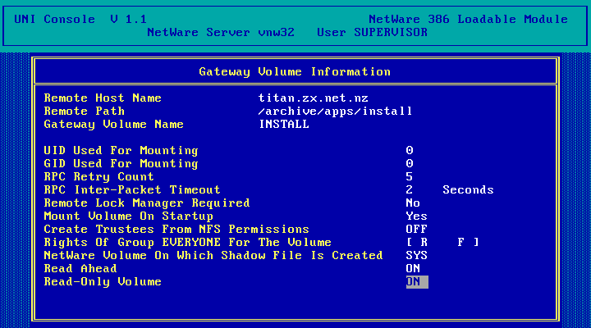
Task: Open shadow file volume selection SYS
Action: (416, 255)
